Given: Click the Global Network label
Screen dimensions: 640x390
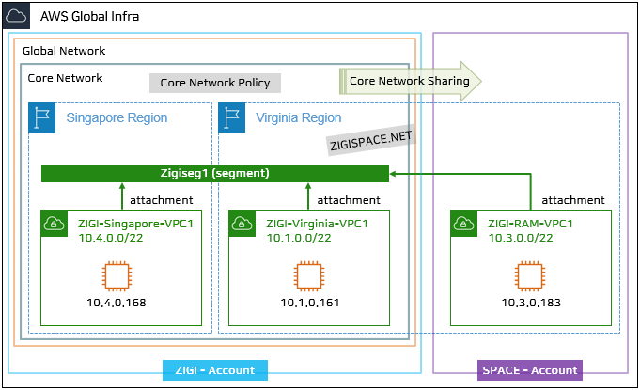Looking at the screenshot, I should pyautogui.click(x=64, y=51).
